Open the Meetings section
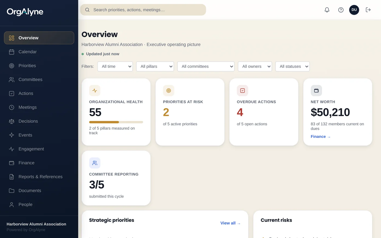The height and width of the screenshot is (238, 381). pyautogui.click(x=39, y=107)
